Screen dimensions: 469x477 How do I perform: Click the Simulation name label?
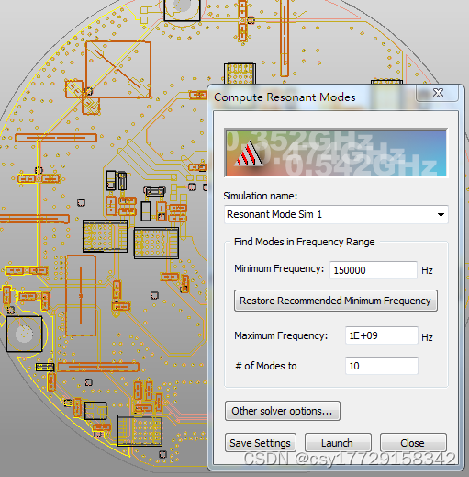coord(261,196)
